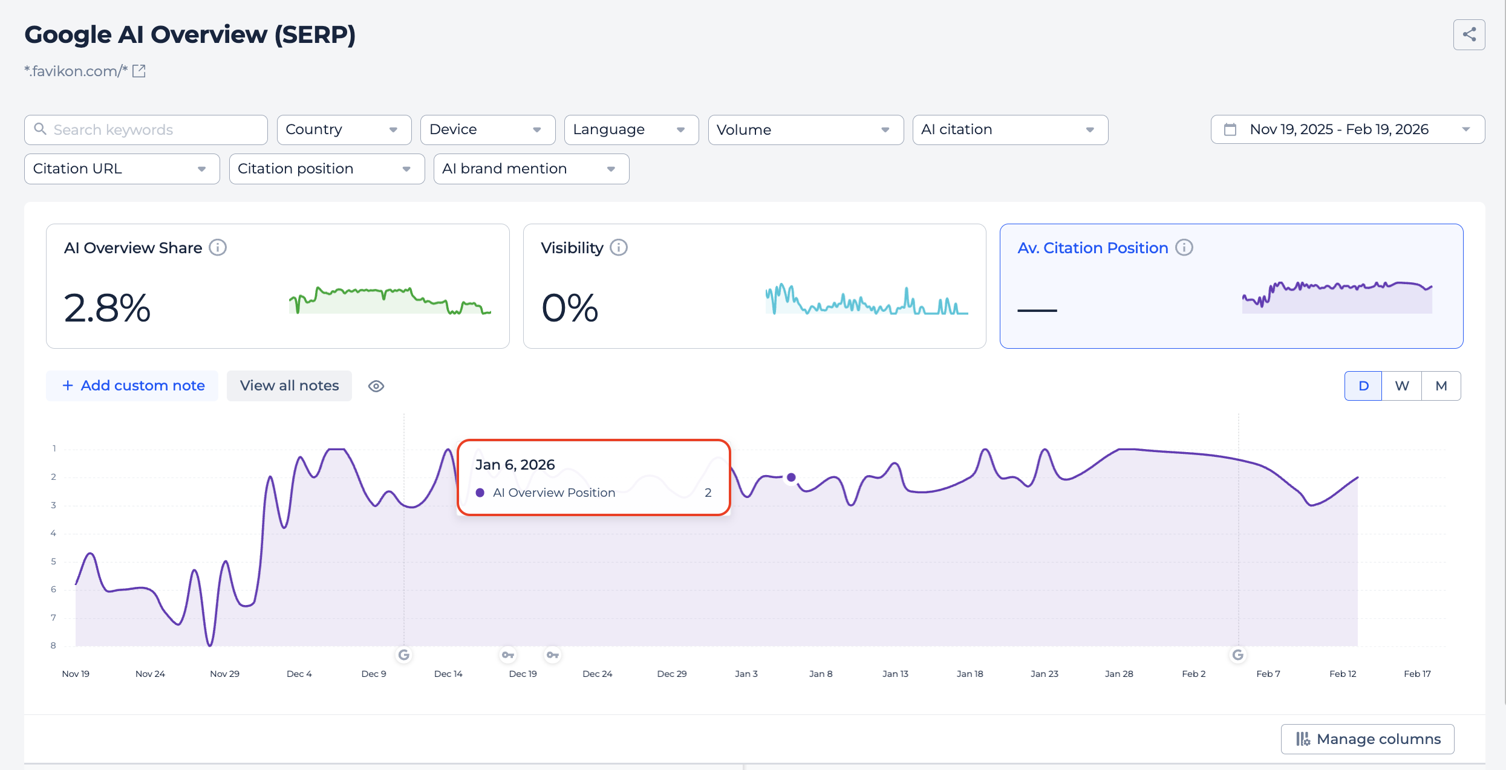The image size is (1506, 770).
Task: Switch chart to monthly M view
Action: 1441,386
